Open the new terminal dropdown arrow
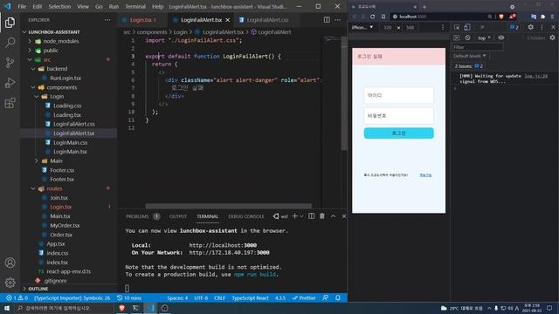The height and width of the screenshot is (314, 559). (x=301, y=216)
